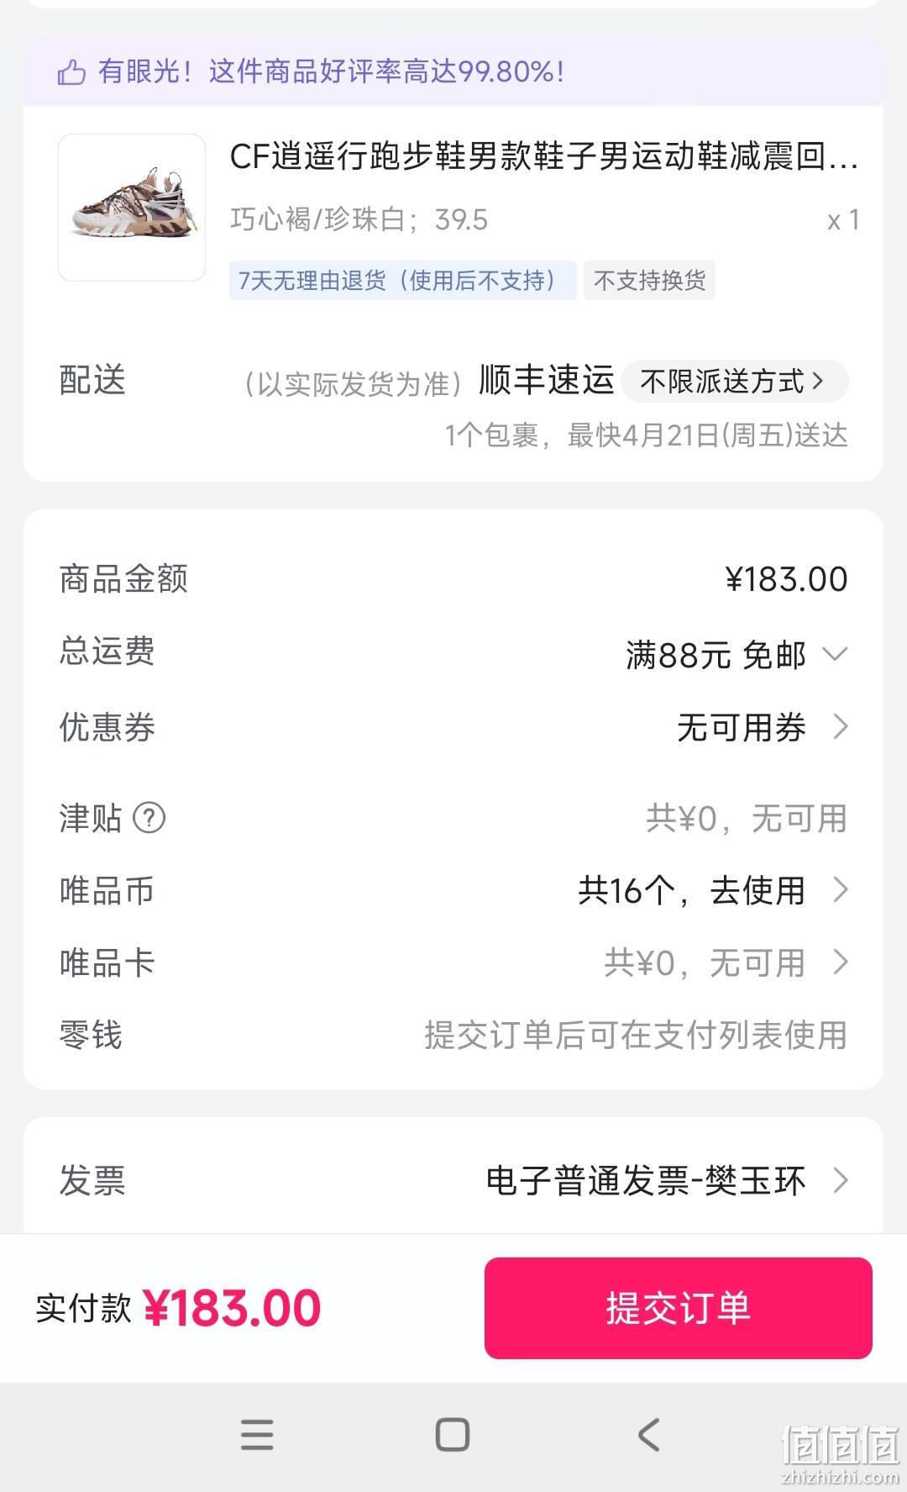Open the 唯品卡 card row chevron
Image resolution: width=907 pixels, height=1492 pixels.
coord(841,962)
